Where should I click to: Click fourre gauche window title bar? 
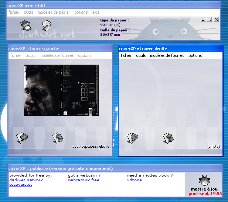[60, 49]
